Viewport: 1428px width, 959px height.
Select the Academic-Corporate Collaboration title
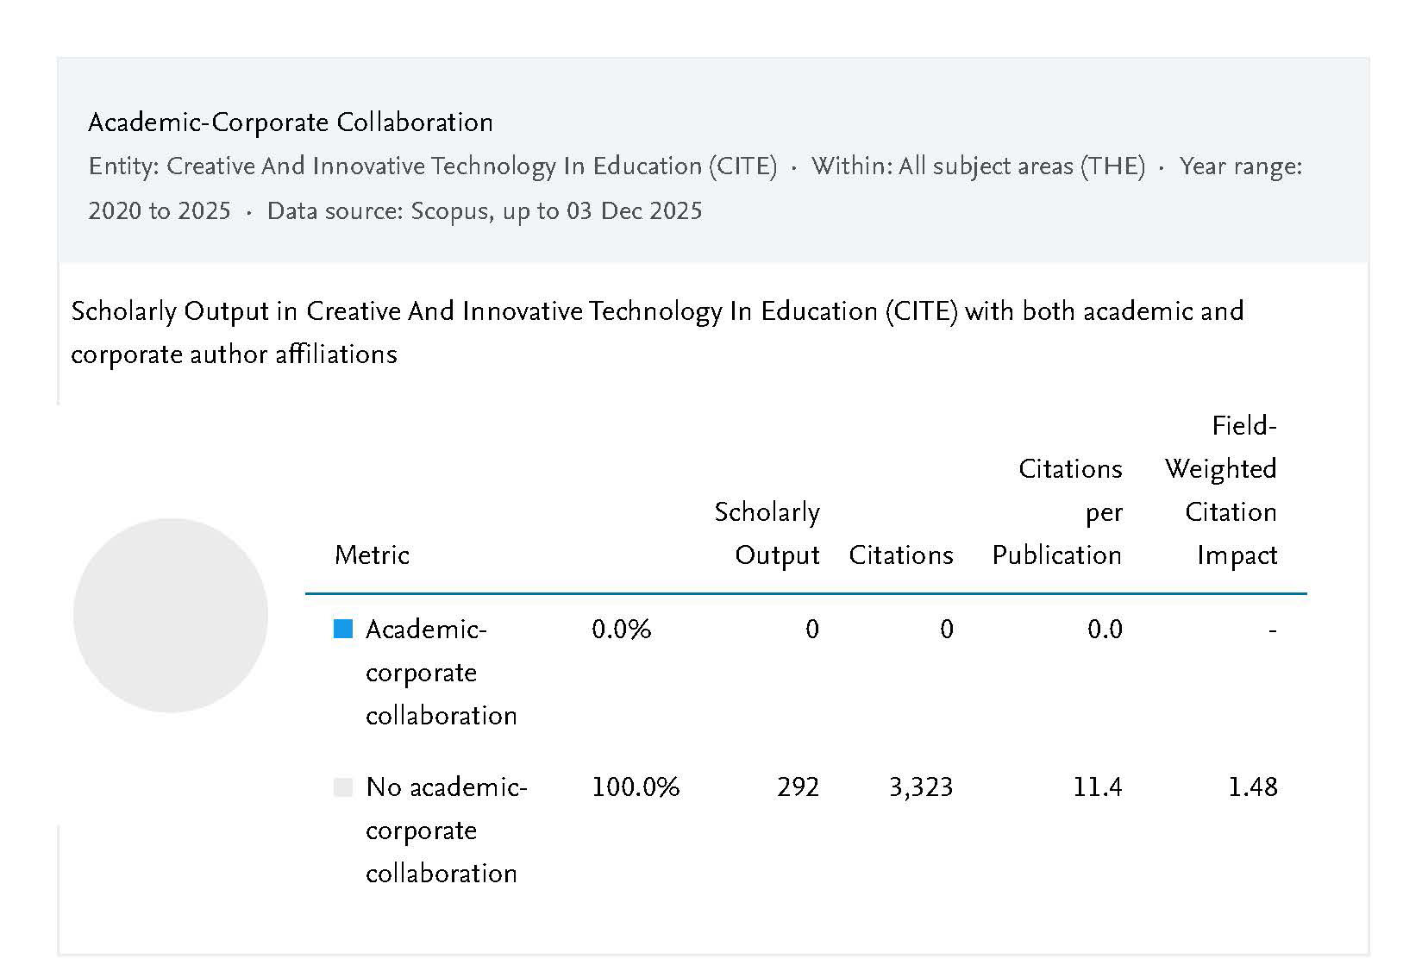click(x=291, y=122)
